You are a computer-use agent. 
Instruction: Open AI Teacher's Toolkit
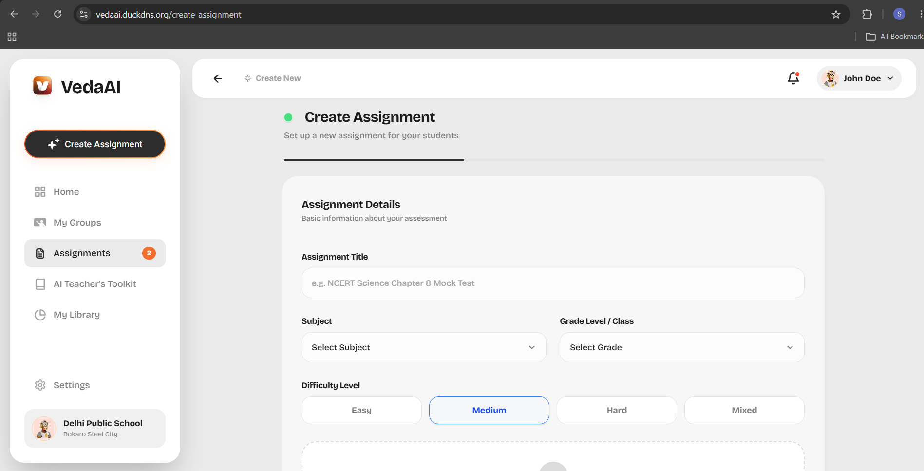(x=95, y=284)
